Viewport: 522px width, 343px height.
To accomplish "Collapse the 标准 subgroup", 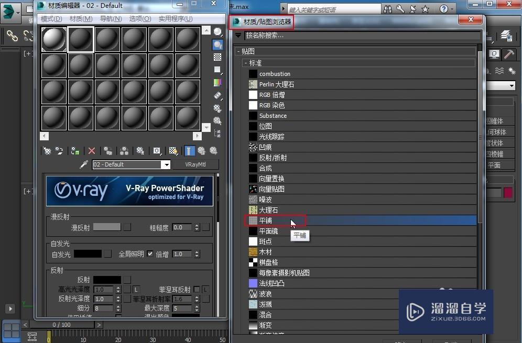I will click(x=246, y=63).
